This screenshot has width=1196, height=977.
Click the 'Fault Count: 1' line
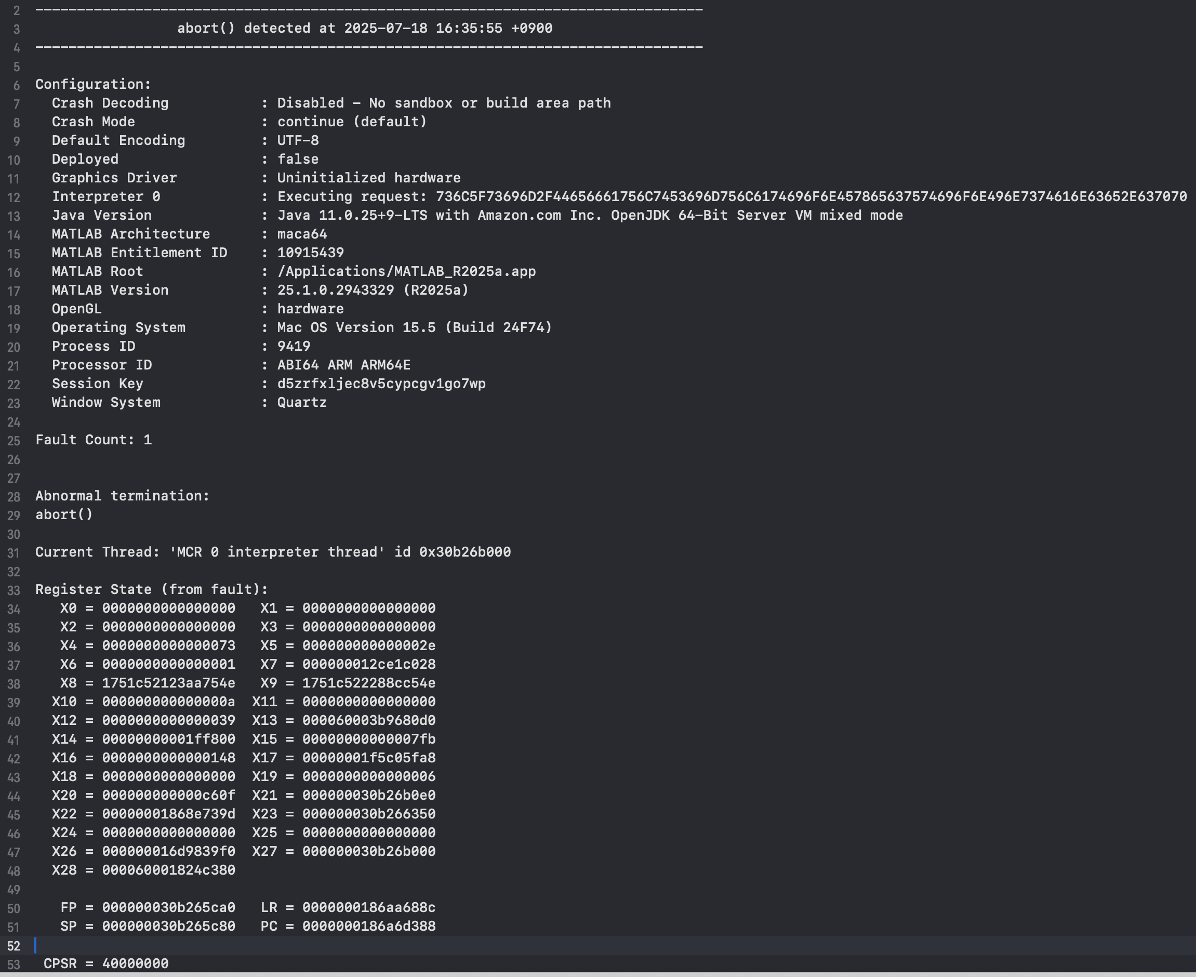point(94,440)
